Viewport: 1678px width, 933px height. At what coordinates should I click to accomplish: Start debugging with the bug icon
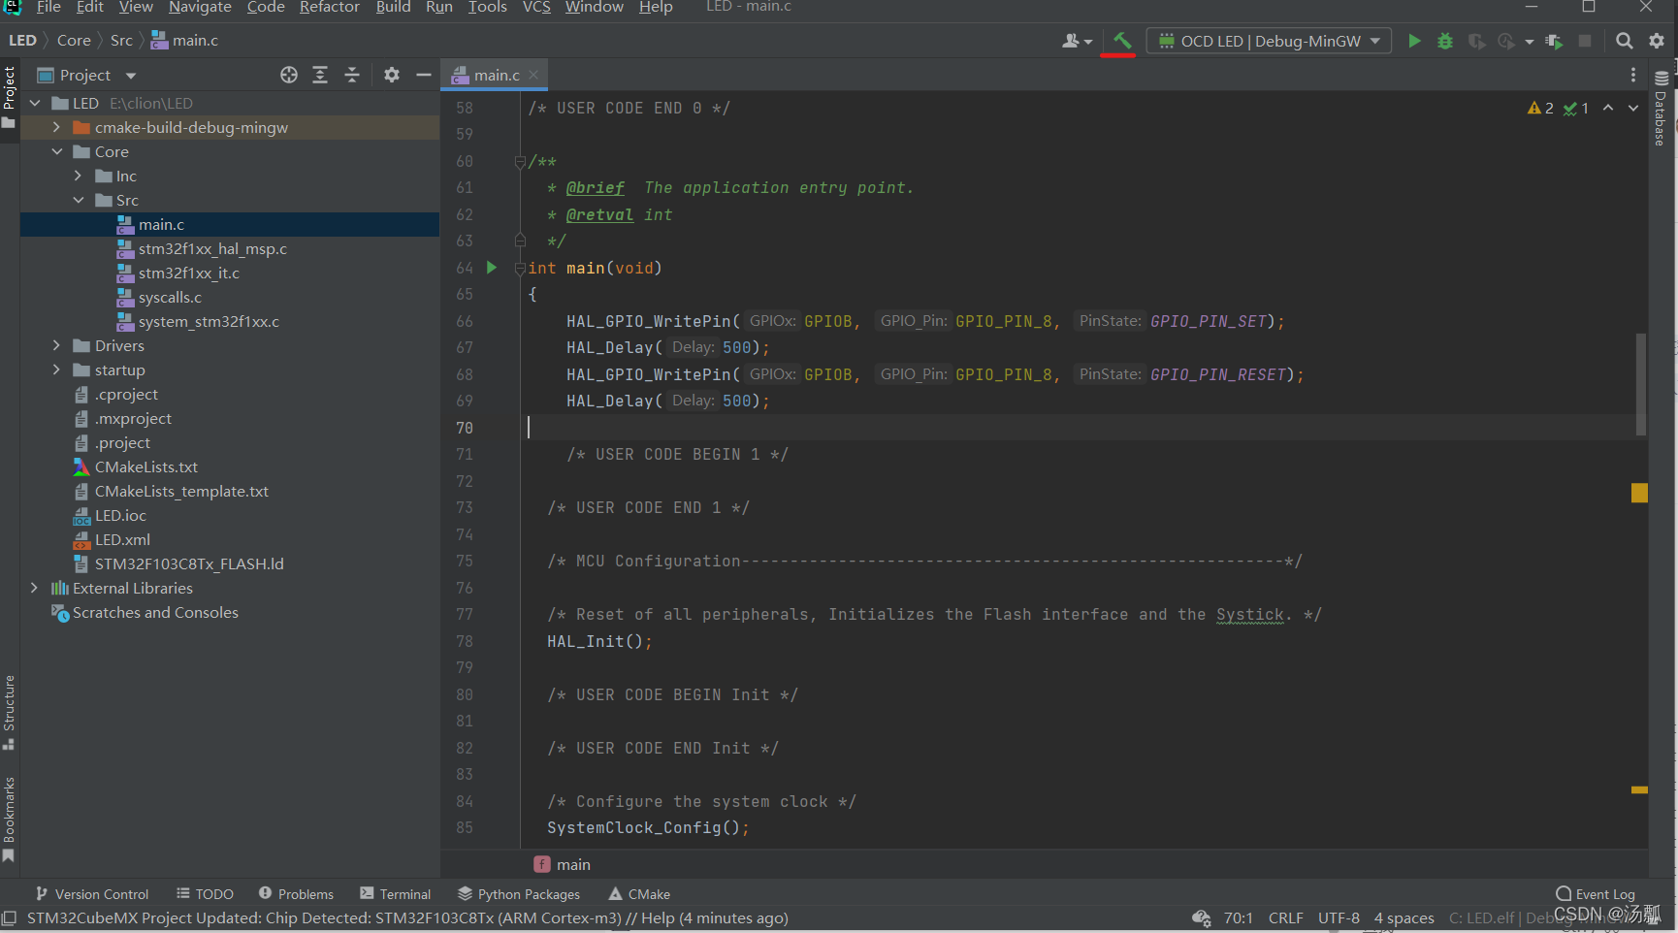1445,41
